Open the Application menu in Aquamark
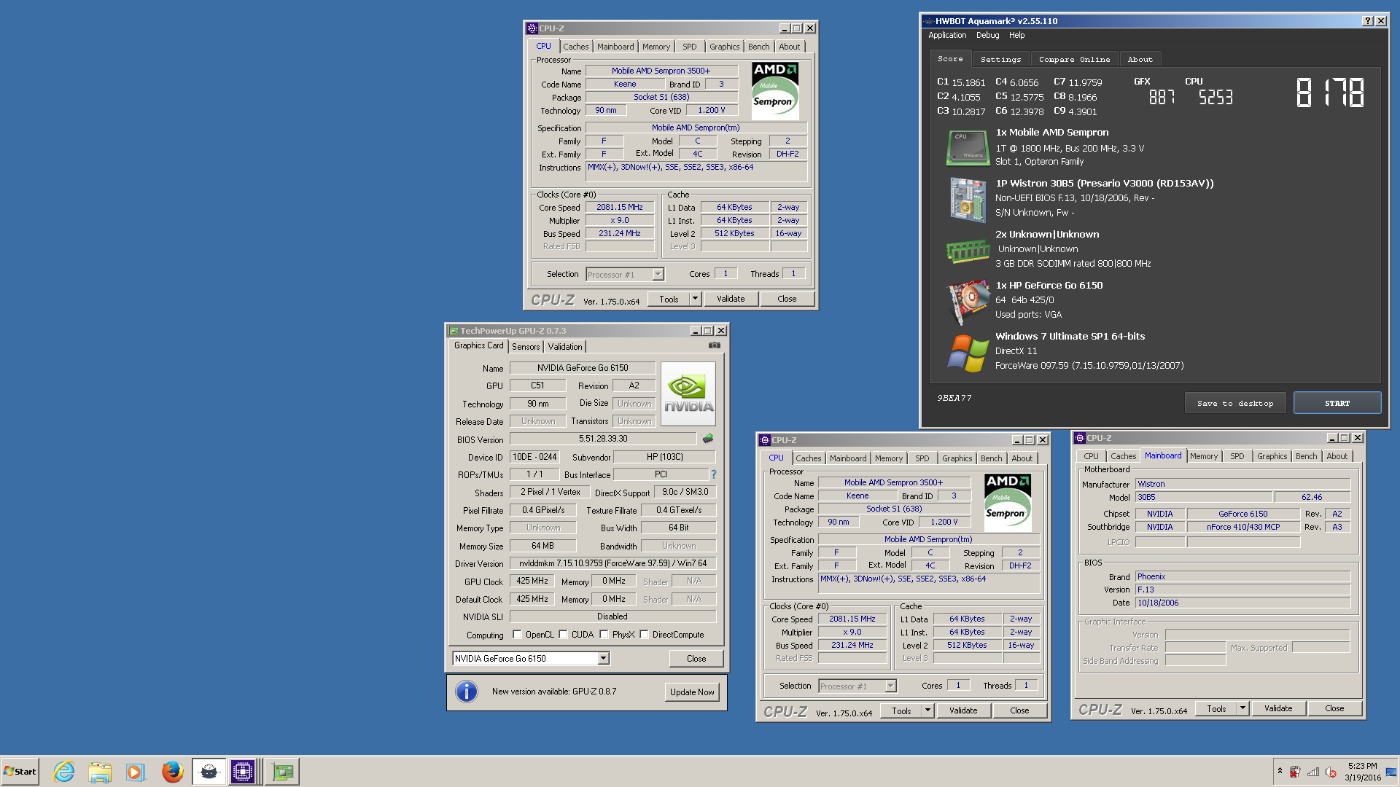1400x787 pixels. click(x=947, y=35)
